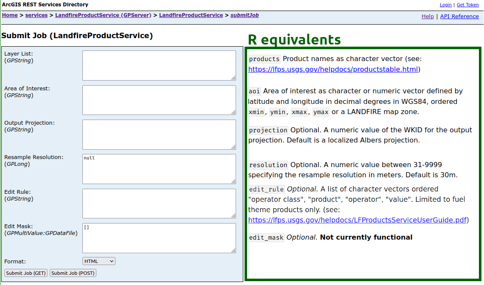Click the submitJob breadcrumb link
484x285 pixels.
(x=245, y=15)
